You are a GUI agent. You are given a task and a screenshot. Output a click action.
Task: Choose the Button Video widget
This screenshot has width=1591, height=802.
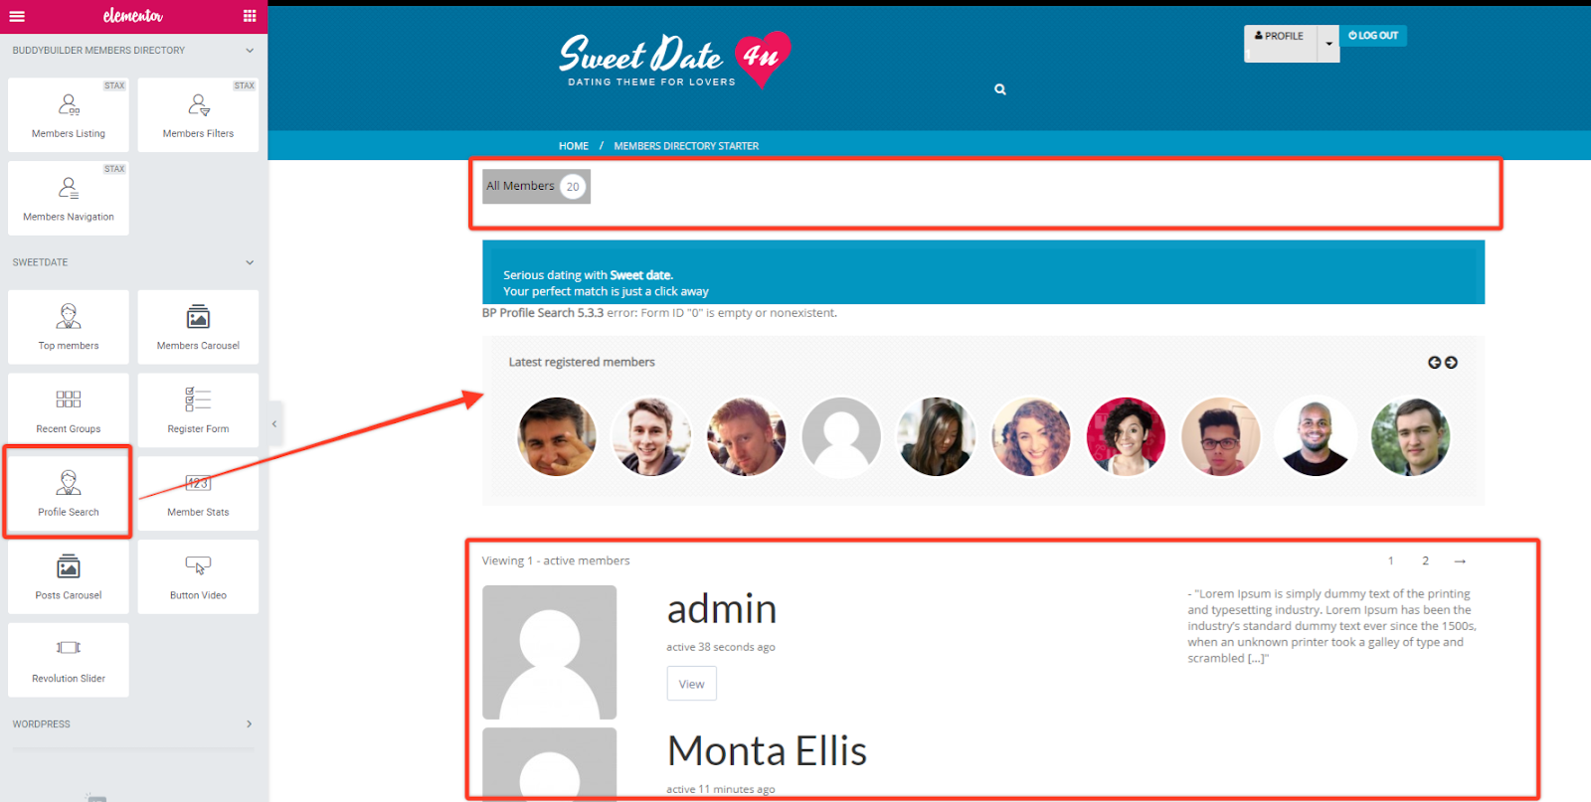point(198,576)
